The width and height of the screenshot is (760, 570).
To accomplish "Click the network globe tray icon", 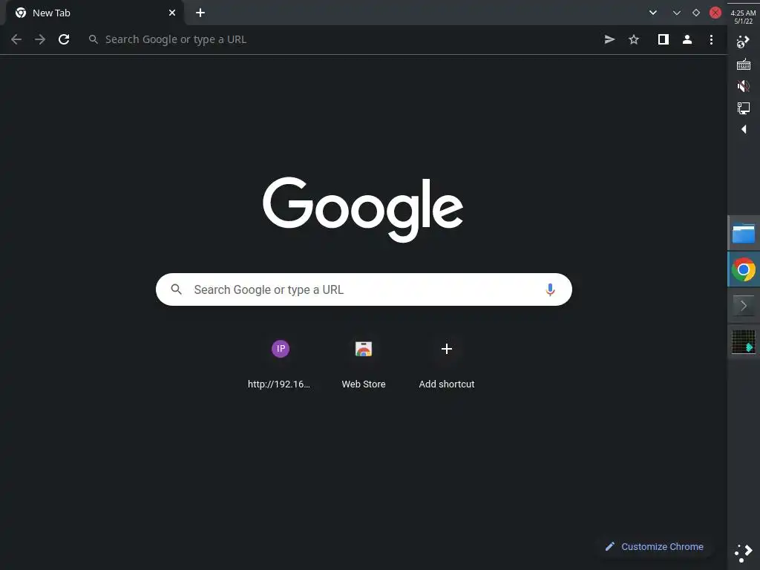I will pyautogui.click(x=744, y=42).
